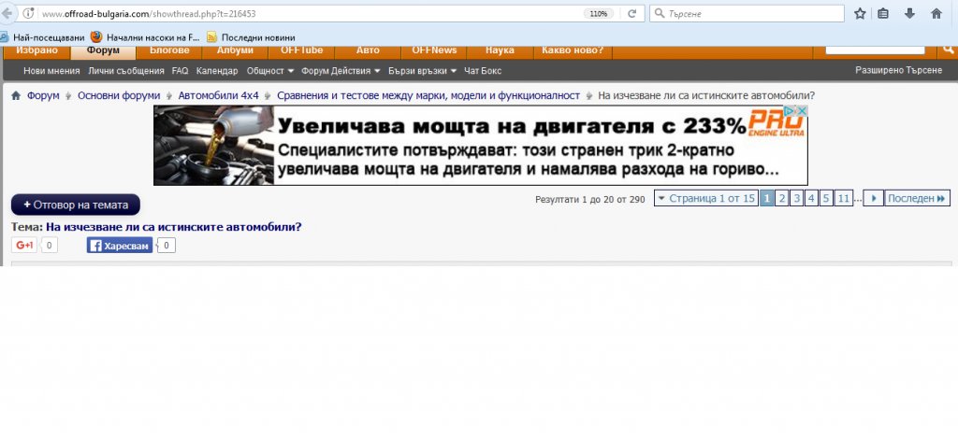The image size is (958, 438).
Task: Select page 1 in pagination
Action: coord(767,198)
